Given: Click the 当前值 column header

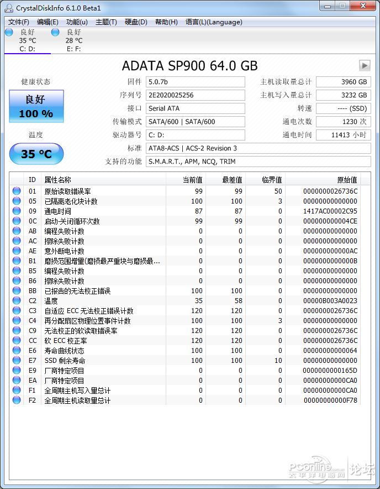Looking at the screenshot, I should (186, 180).
